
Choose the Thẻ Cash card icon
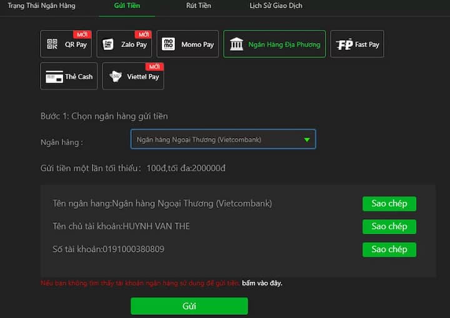(x=54, y=77)
